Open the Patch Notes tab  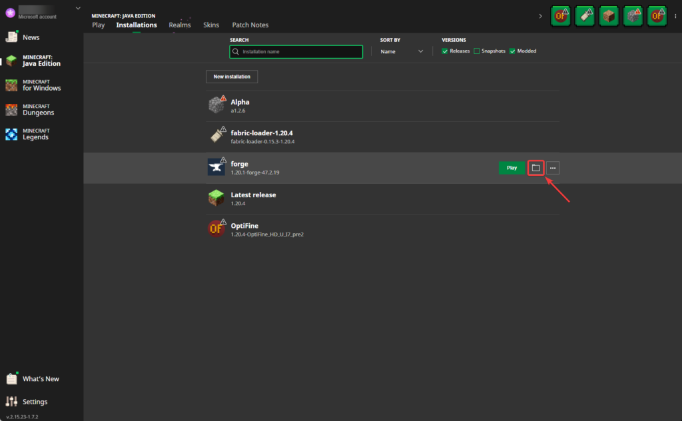pos(250,25)
